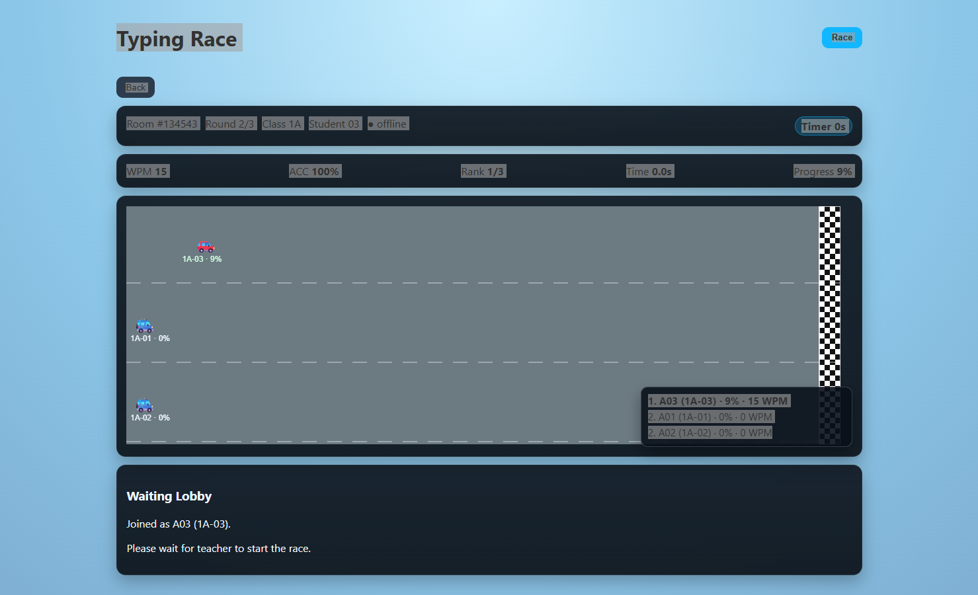Click the Timer 0s badge
978x595 pixels.
coord(823,126)
